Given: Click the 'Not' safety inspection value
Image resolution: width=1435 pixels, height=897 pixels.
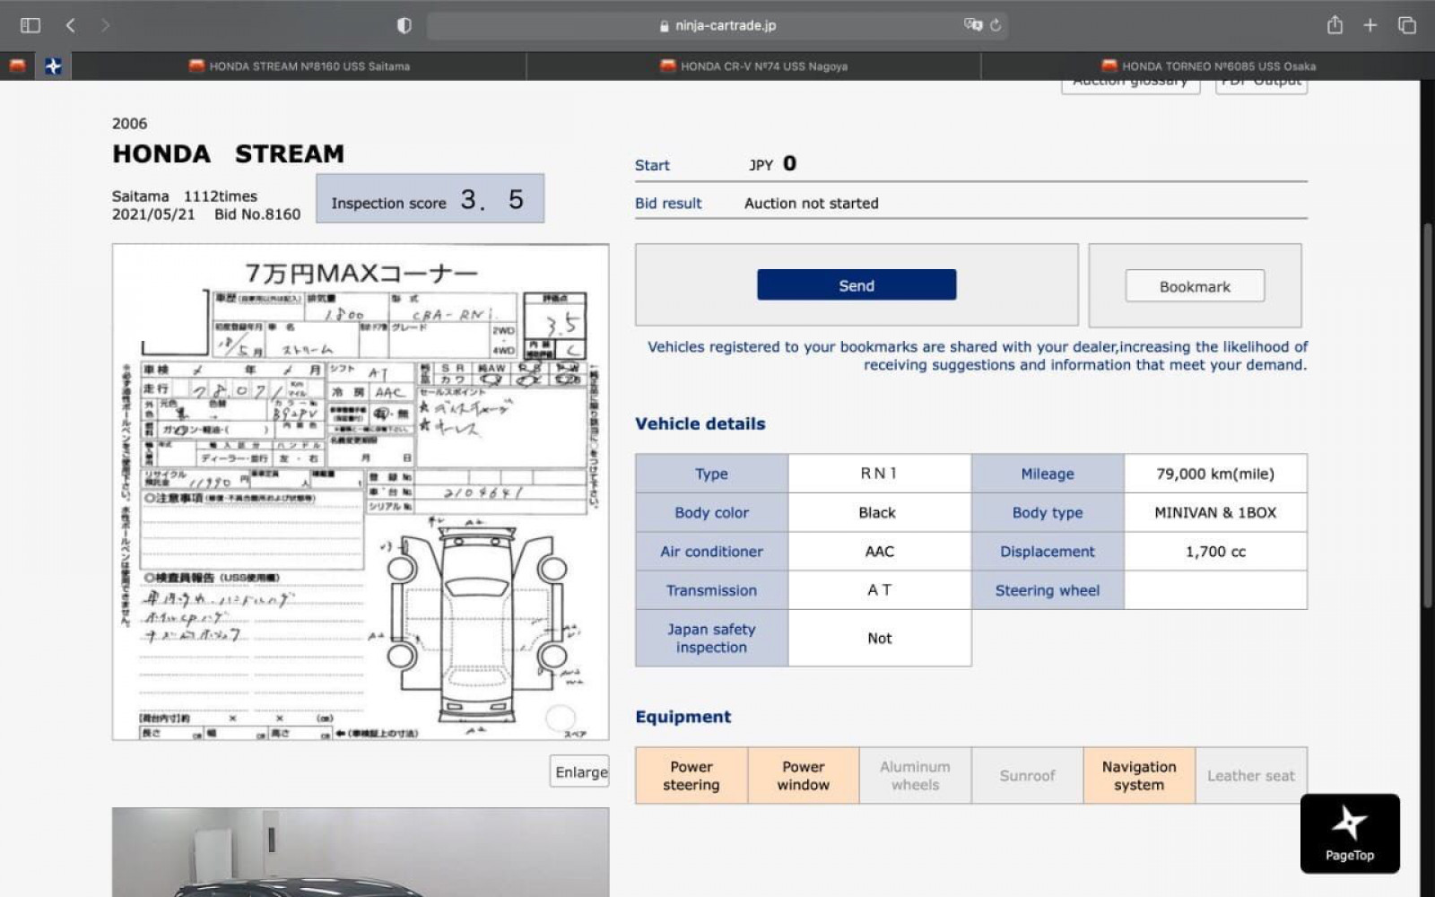Looking at the screenshot, I should click(x=879, y=638).
